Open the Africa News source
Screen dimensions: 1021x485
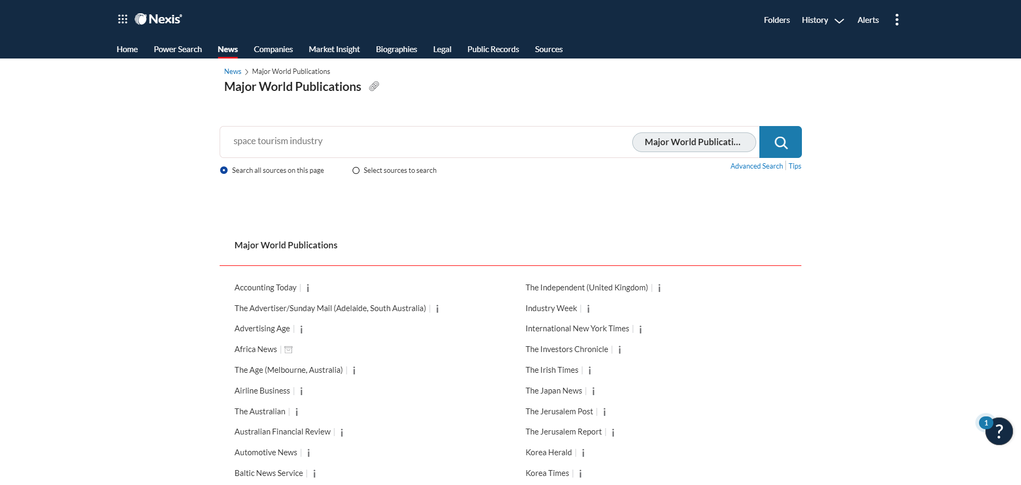pos(256,349)
